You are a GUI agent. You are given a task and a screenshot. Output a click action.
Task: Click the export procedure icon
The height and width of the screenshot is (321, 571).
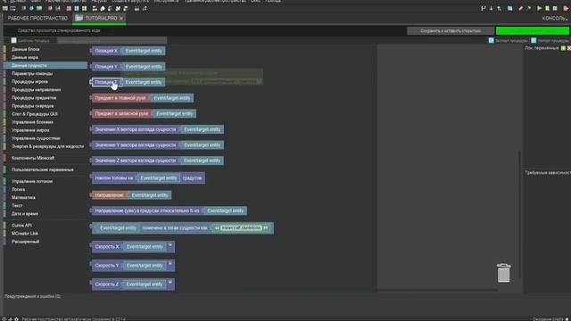pos(492,40)
